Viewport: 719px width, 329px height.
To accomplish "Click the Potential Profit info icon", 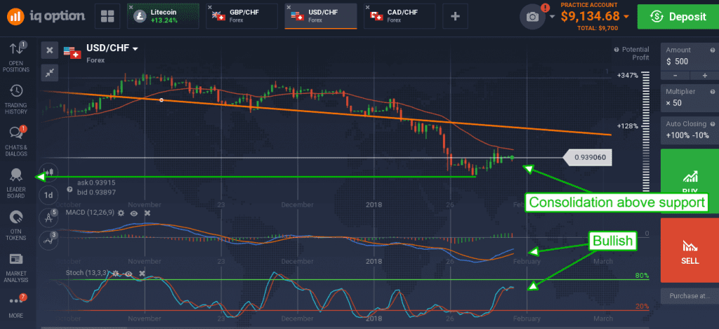I will click(x=616, y=50).
